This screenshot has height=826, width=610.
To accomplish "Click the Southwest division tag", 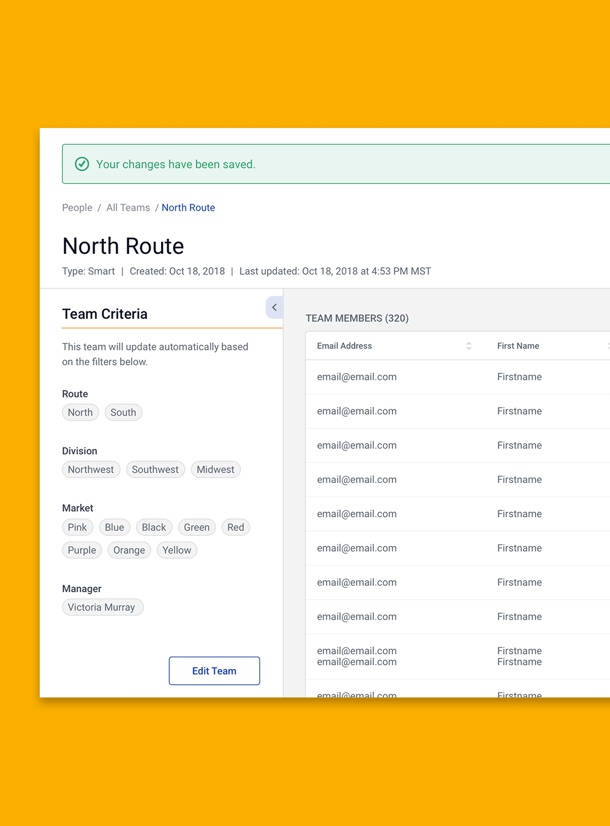I will (156, 469).
